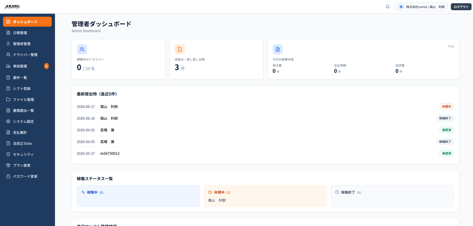Click the lock icon for パスワード変更
The height and width of the screenshot is (226, 473).
[x=8, y=176]
